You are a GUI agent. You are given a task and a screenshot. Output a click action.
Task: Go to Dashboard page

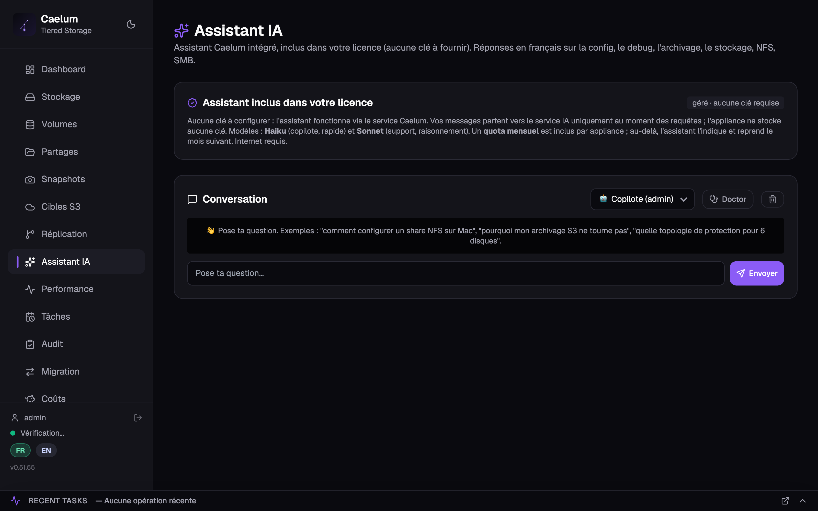(76, 69)
